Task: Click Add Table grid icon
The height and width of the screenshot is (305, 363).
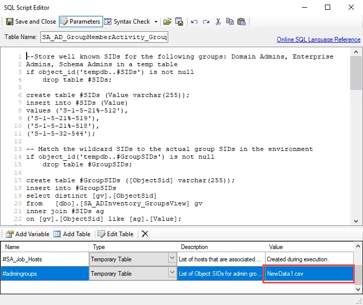Action: point(57,234)
